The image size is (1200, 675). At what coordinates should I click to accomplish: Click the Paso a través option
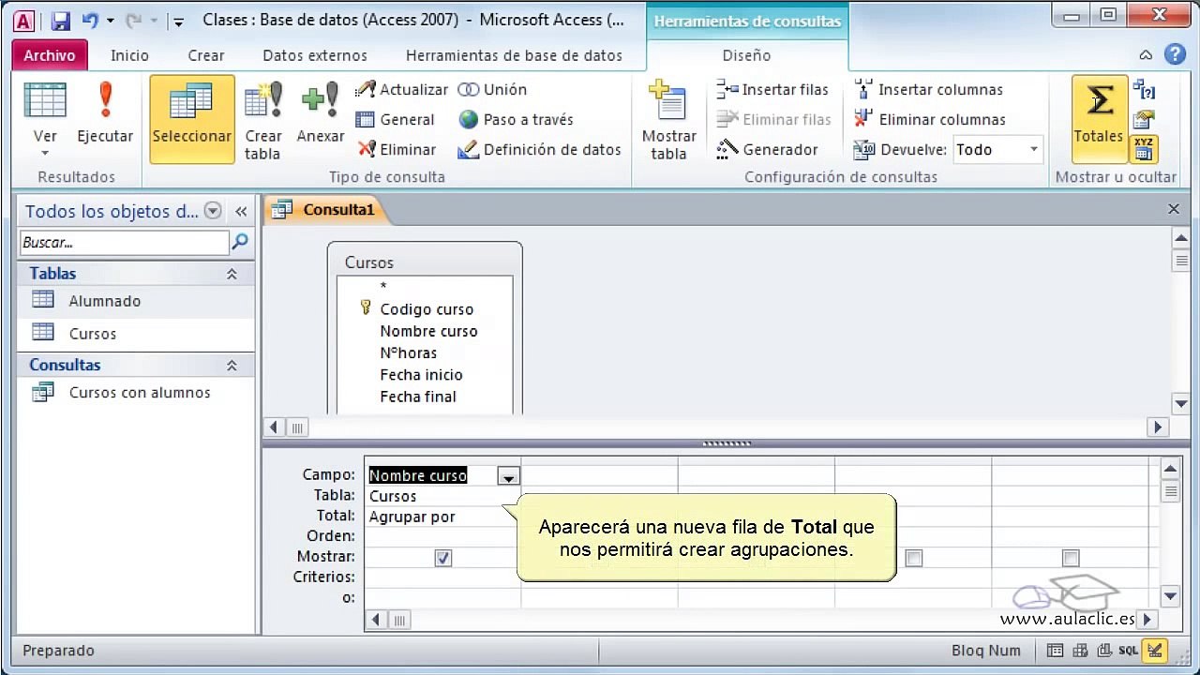point(516,119)
